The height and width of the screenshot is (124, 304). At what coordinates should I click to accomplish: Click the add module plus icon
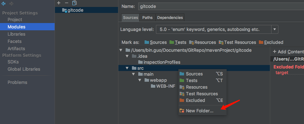59,3
